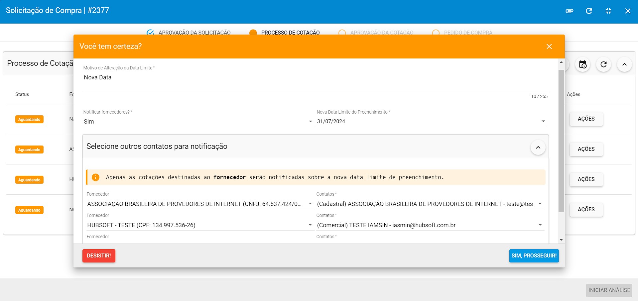
Task: Click the SIM, PROSSEGUIR! button
Action: 534,256
